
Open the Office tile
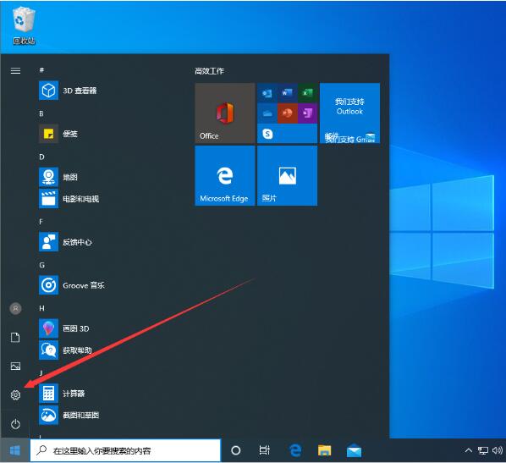(225, 113)
